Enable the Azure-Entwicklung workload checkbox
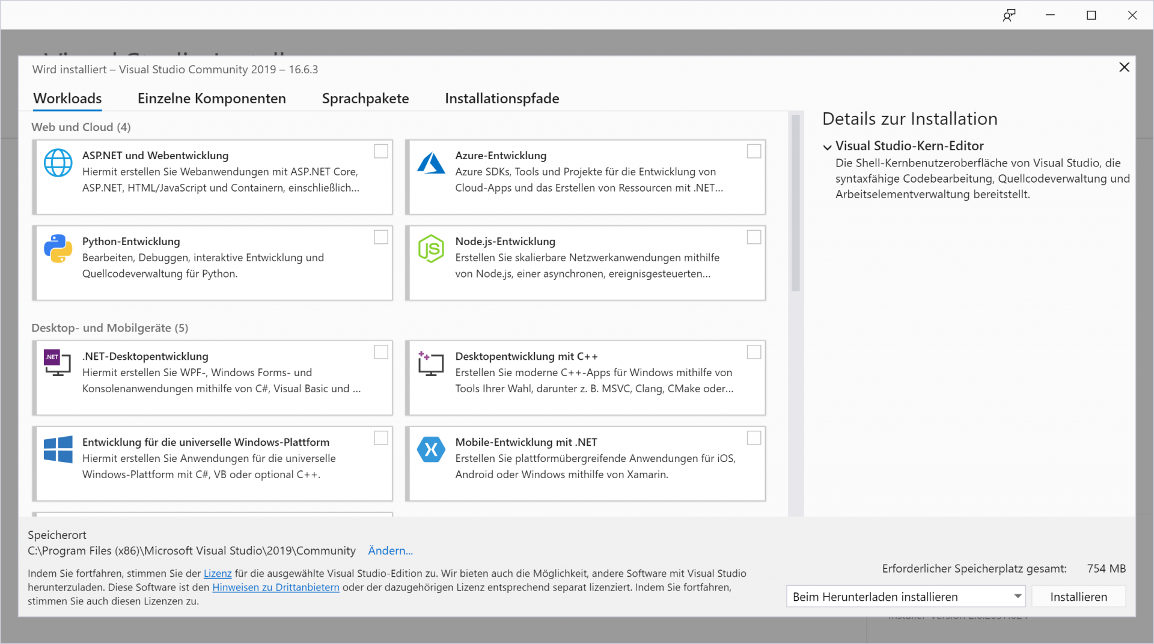This screenshot has width=1154, height=644. [754, 151]
